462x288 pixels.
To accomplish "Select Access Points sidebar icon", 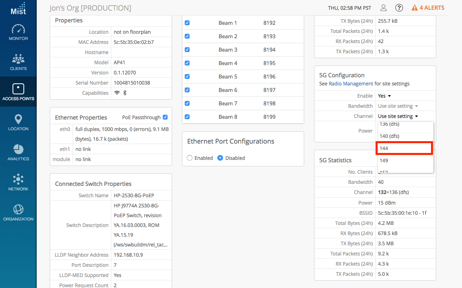I will [x=18, y=93].
